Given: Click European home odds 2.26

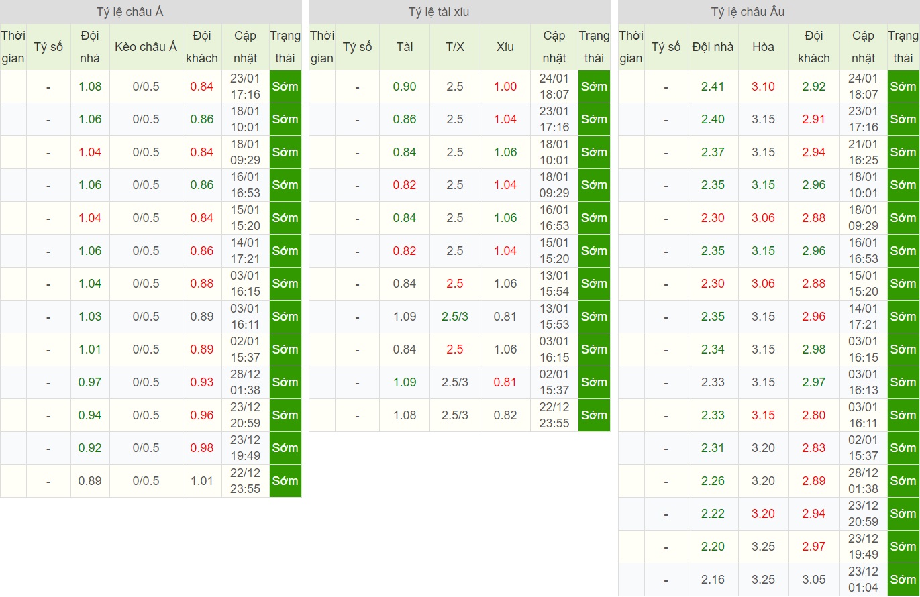Looking at the screenshot, I should [x=713, y=481].
